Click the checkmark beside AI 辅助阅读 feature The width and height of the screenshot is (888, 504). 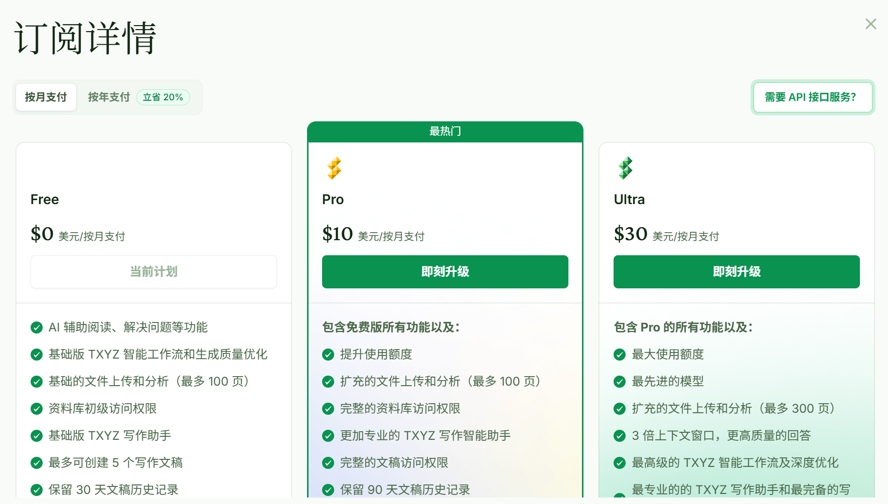36,327
